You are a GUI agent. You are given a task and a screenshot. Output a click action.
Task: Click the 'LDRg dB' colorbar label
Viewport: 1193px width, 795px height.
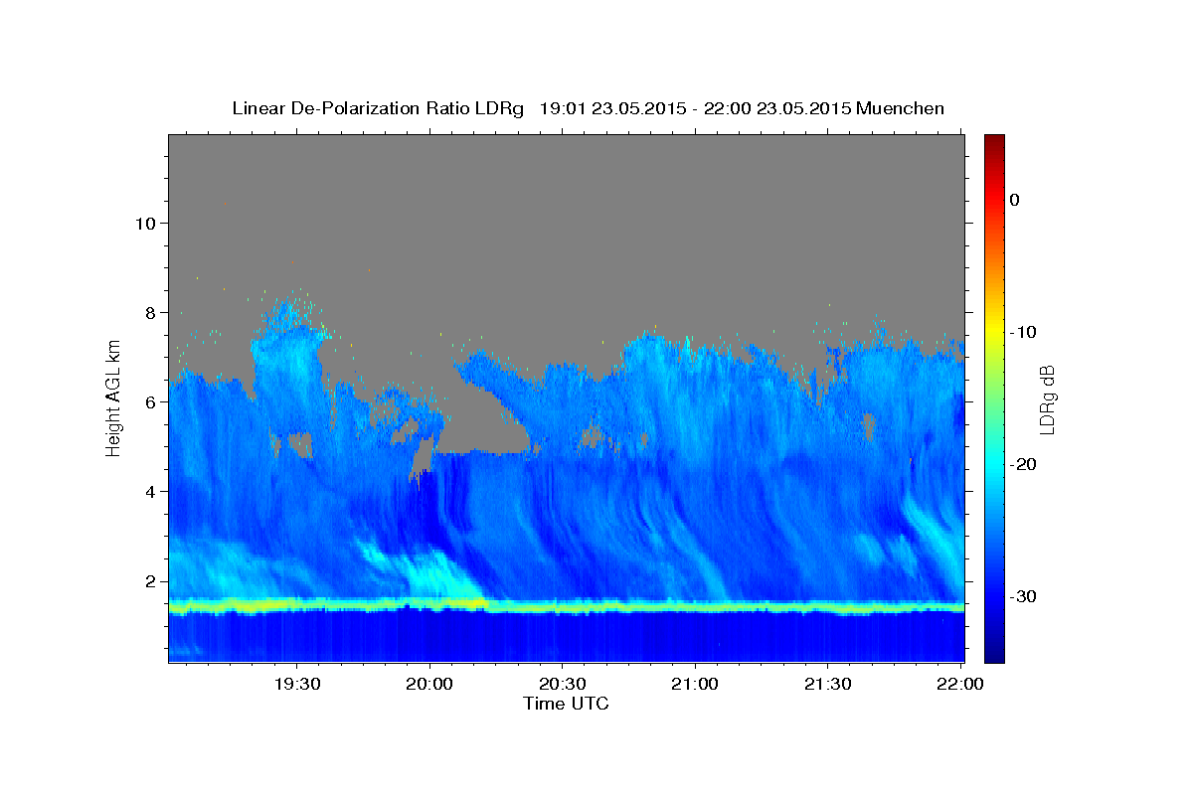pos(1046,399)
